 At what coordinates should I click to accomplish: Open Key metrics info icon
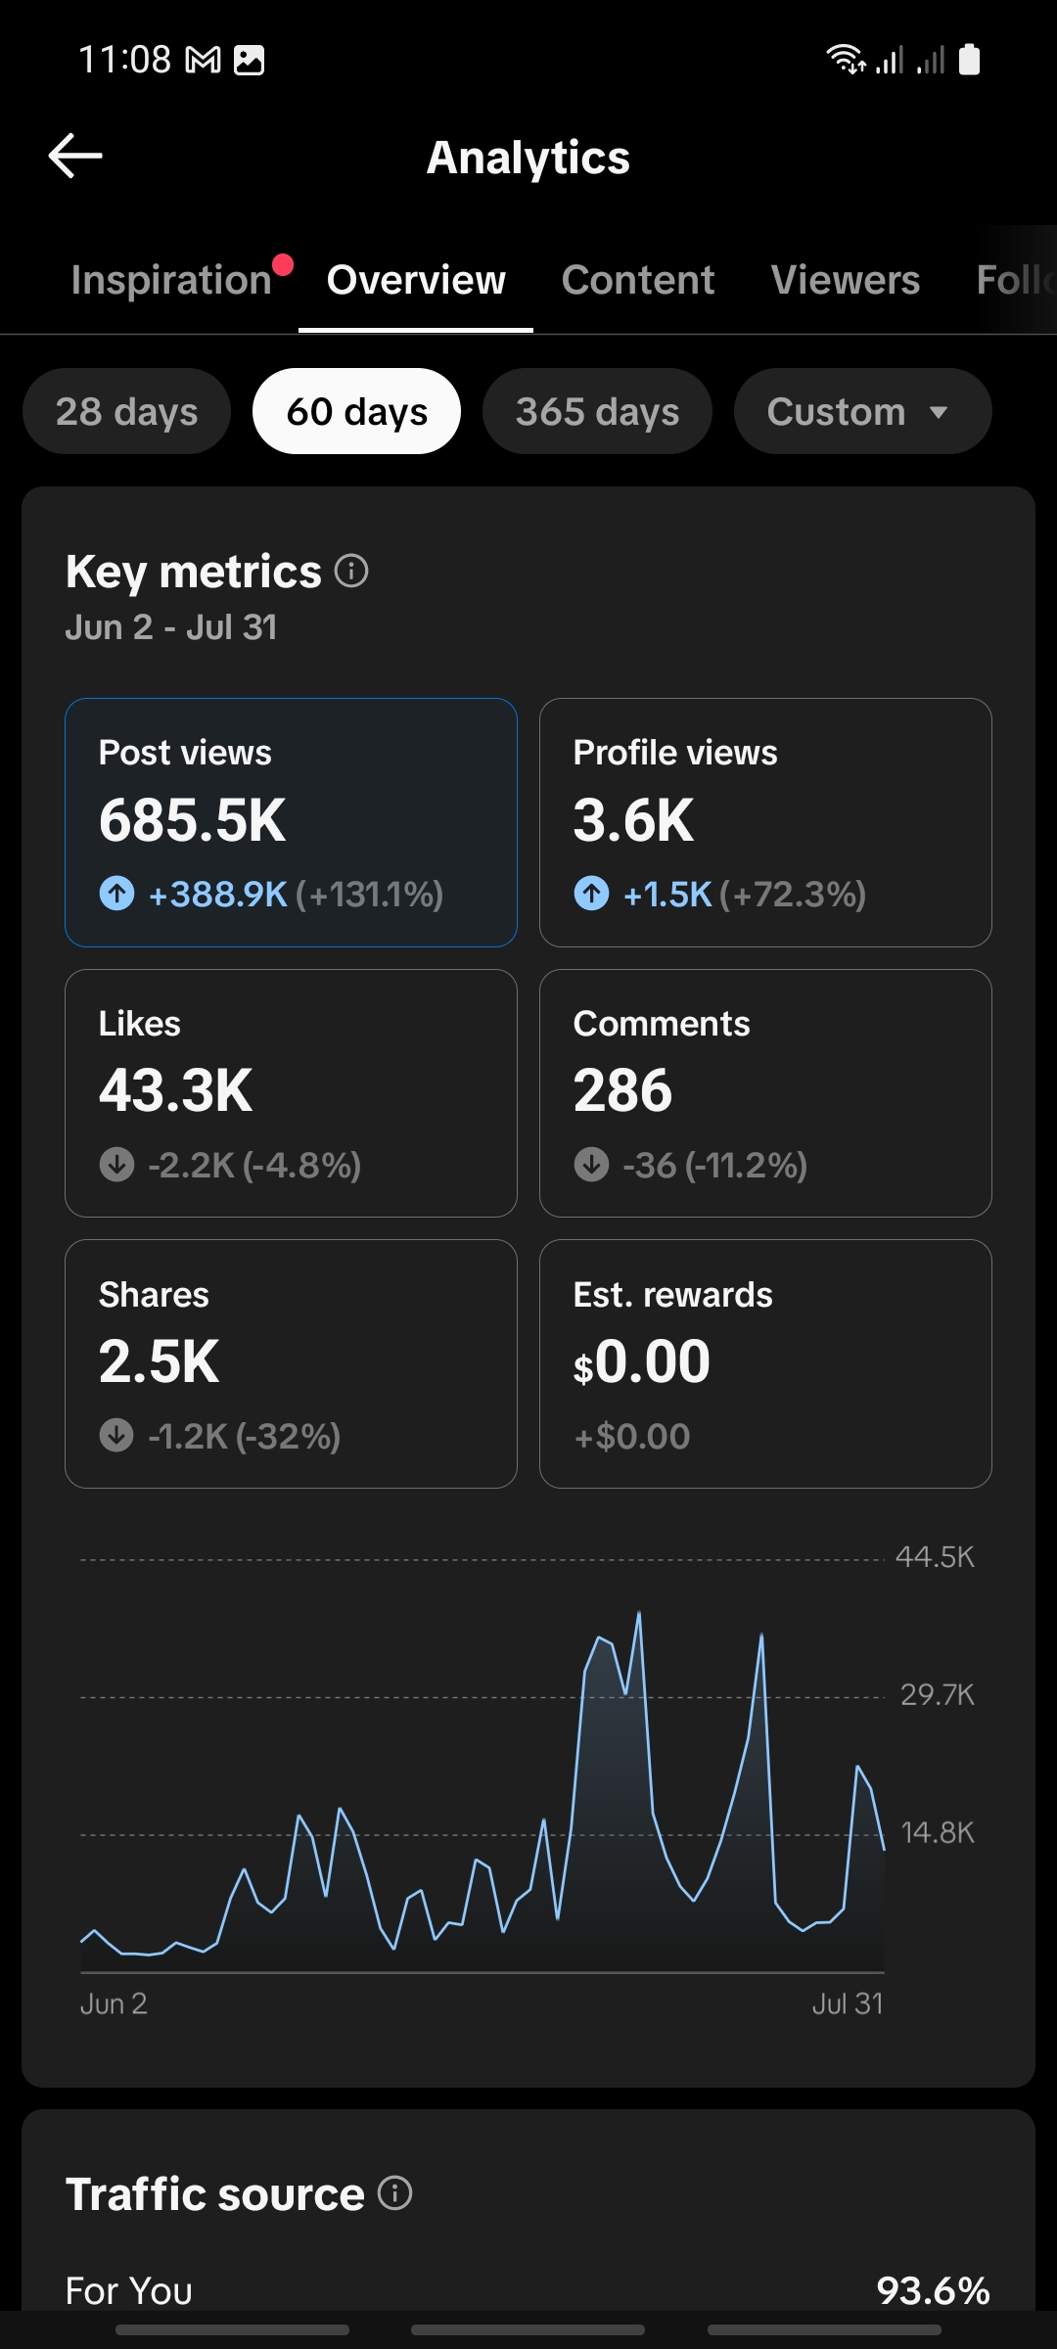[x=351, y=571]
